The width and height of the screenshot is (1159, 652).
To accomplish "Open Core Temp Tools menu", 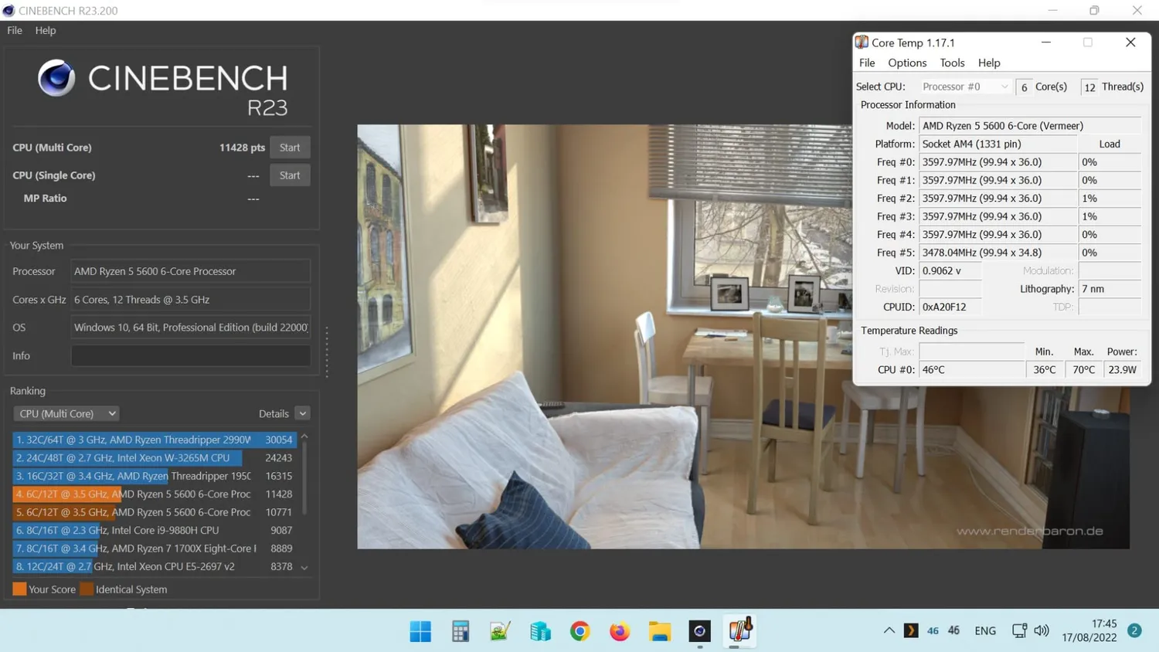I will click(952, 63).
